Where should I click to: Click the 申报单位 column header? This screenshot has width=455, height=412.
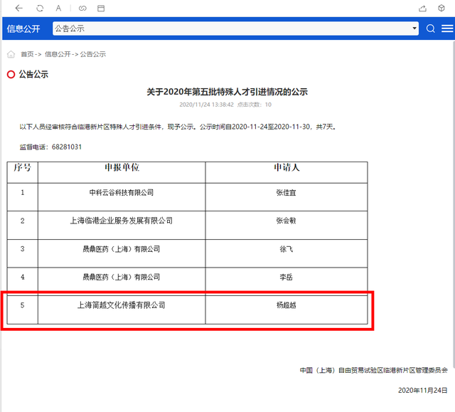(x=122, y=168)
